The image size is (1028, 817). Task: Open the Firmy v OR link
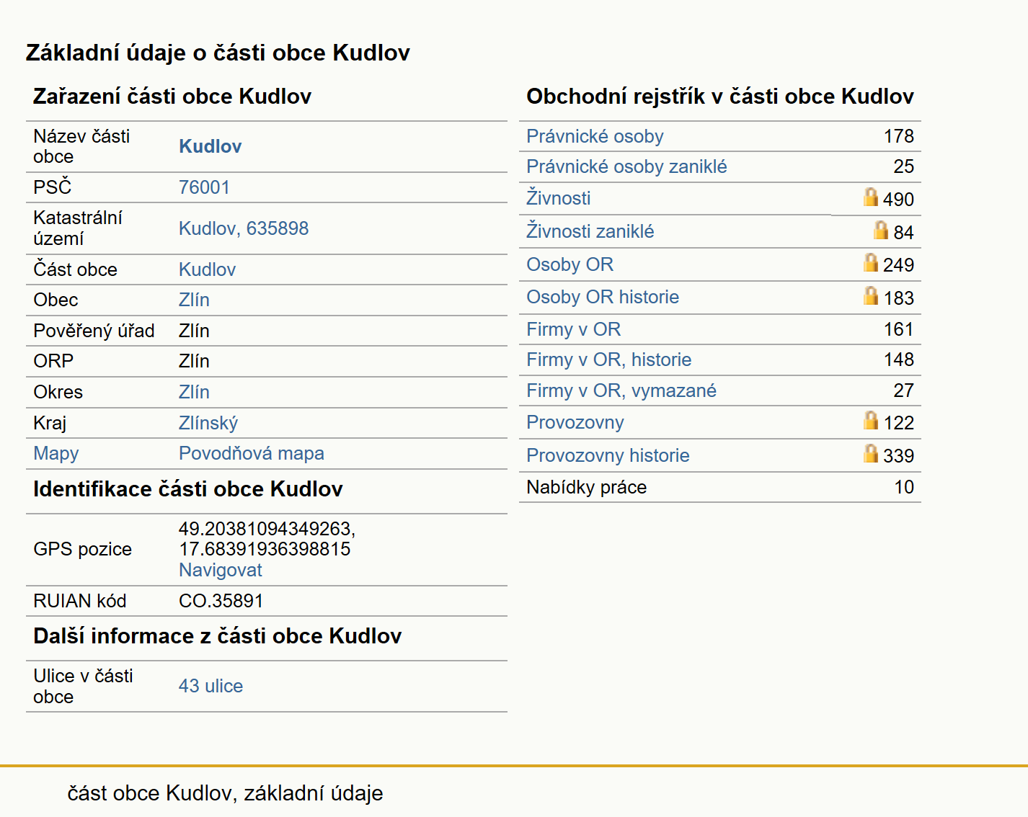tap(573, 329)
